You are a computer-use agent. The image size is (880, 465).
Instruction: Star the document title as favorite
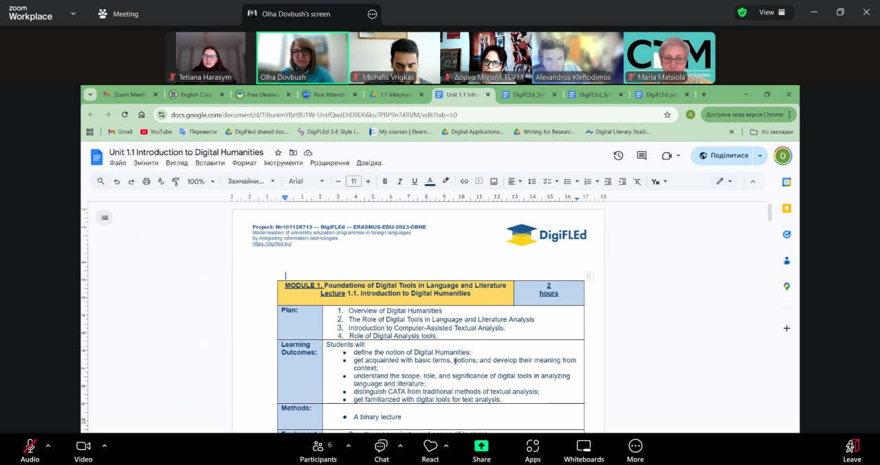pos(278,152)
